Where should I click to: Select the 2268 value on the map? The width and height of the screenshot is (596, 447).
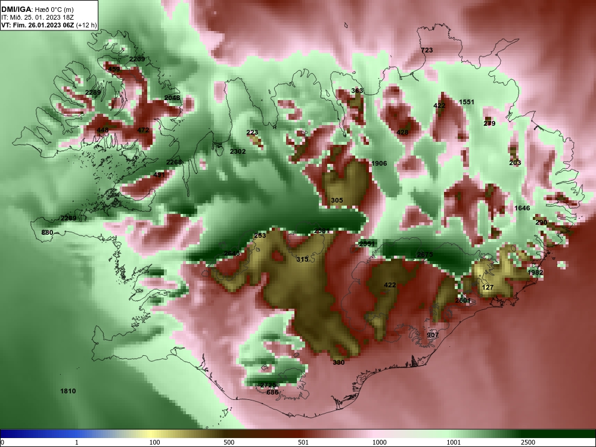point(174,162)
